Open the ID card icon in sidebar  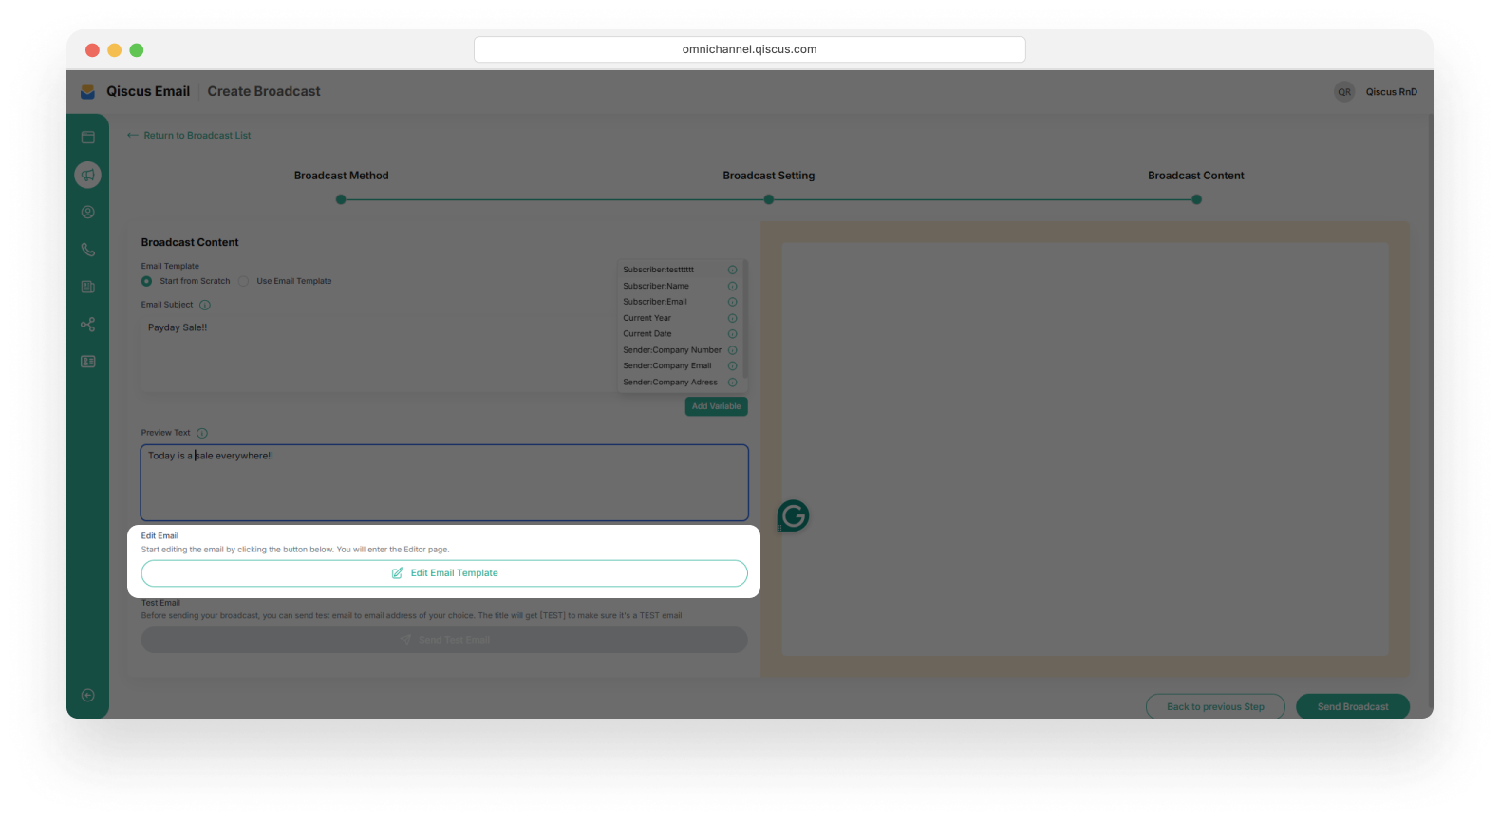pos(88,362)
